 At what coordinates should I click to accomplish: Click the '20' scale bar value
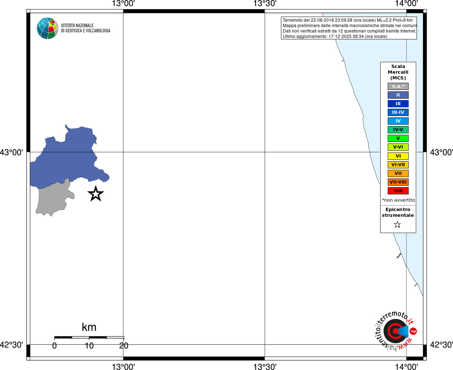point(124,346)
